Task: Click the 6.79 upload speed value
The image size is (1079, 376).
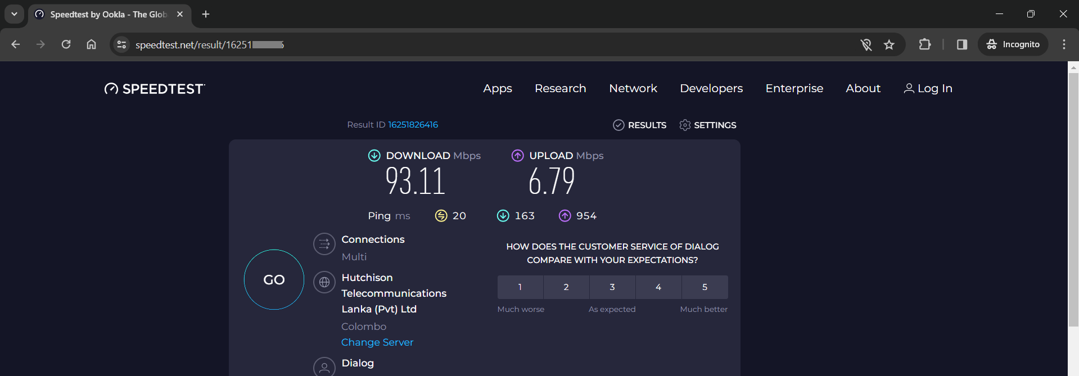Action: 552,182
